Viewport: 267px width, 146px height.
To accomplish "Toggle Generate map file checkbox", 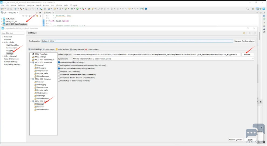I will coord(59,62).
